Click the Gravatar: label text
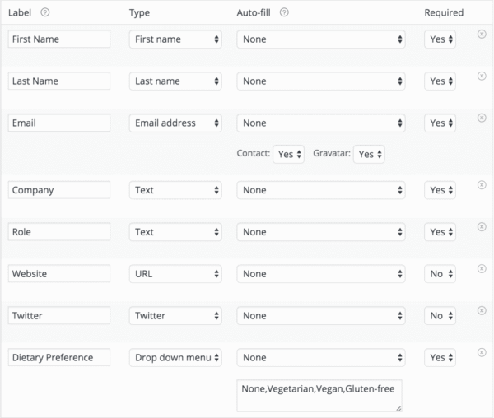 point(332,153)
